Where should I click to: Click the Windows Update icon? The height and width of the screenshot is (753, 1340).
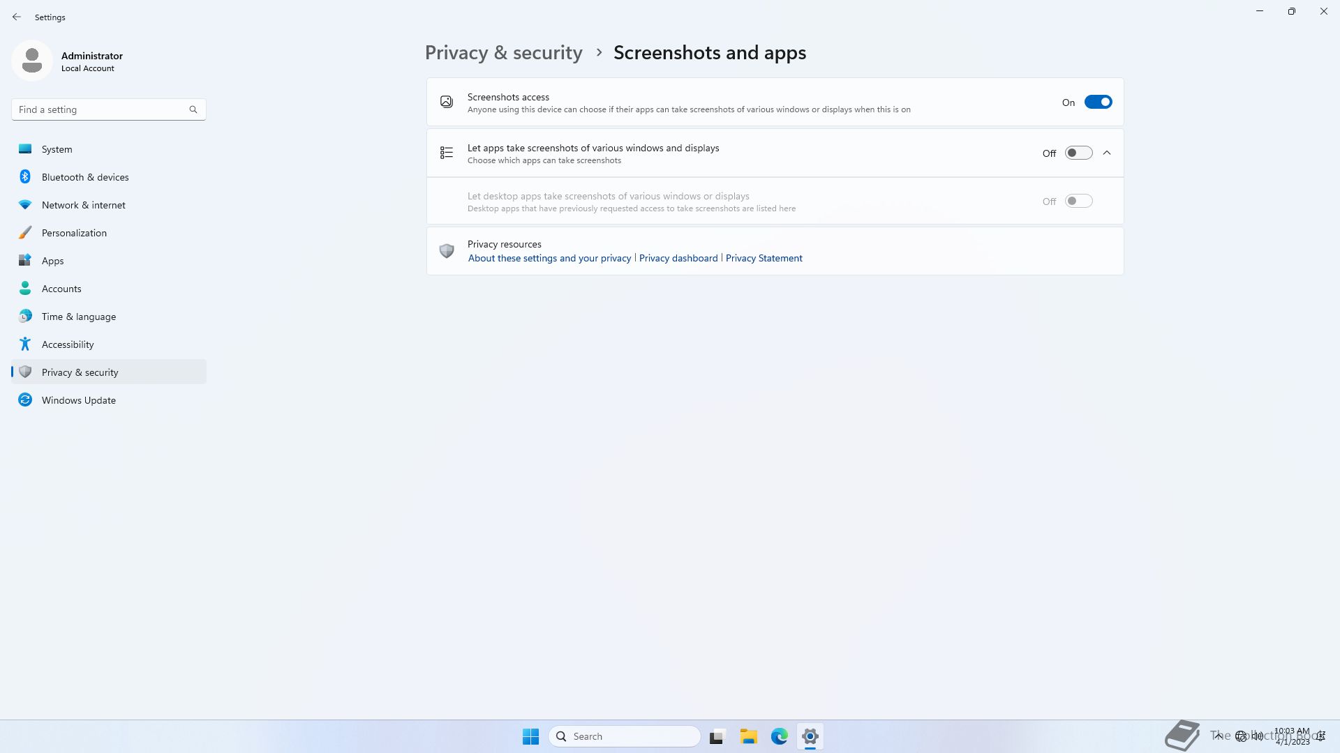[25, 400]
